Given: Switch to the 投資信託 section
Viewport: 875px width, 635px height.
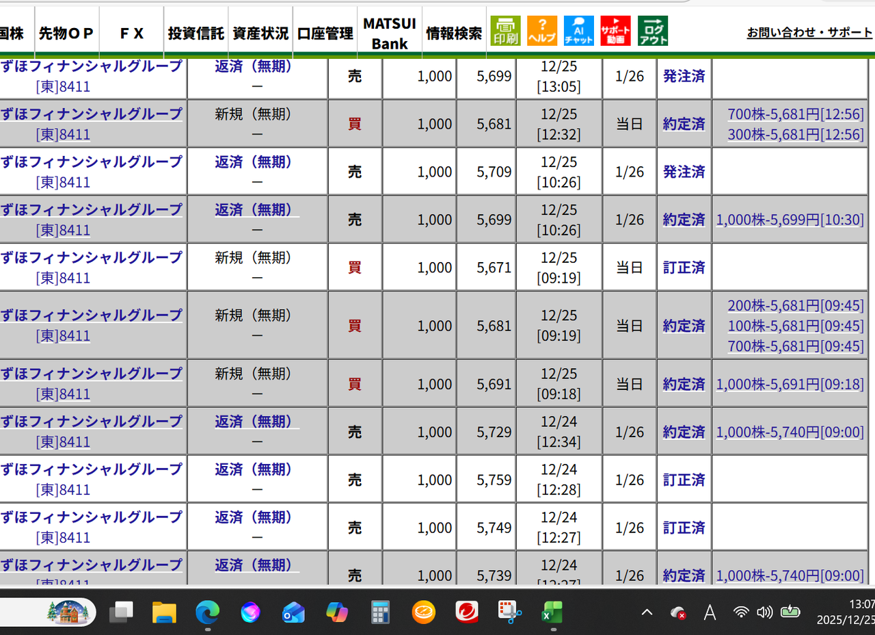Looking at the screenshot, I should pyautogui.click(x=196, y=30).
